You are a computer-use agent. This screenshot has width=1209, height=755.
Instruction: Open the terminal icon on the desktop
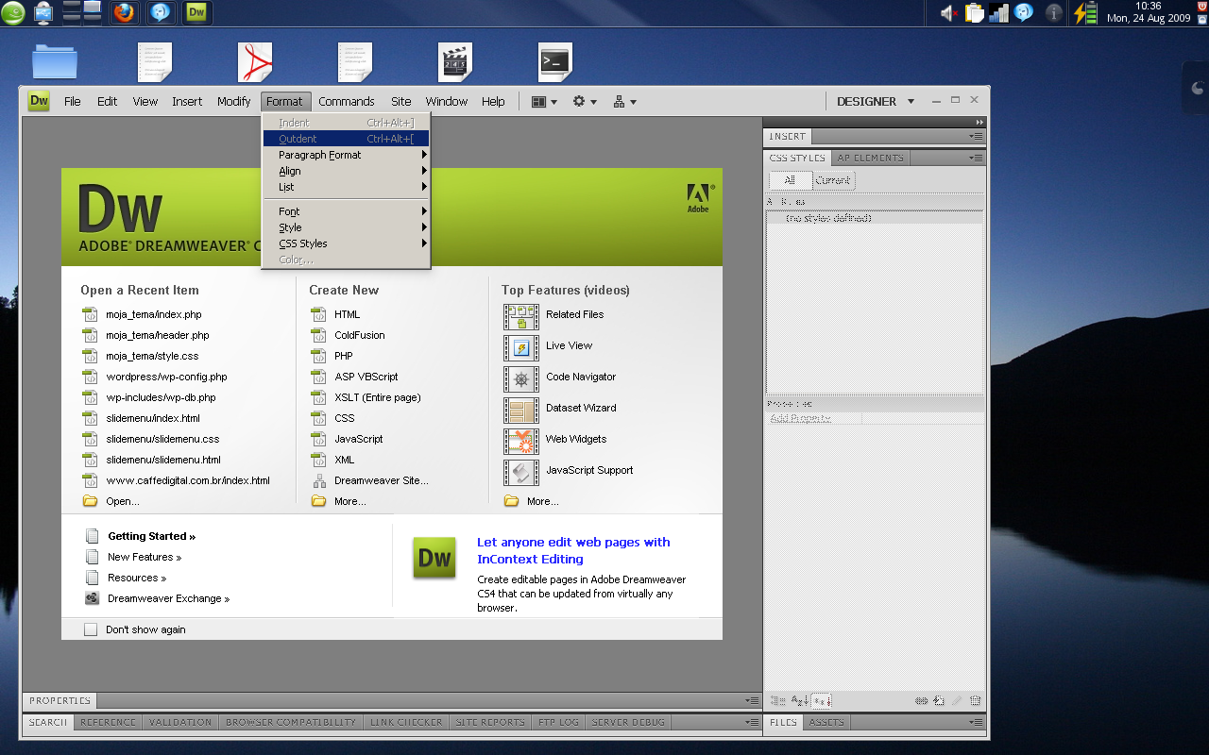(x=555, y=62)
